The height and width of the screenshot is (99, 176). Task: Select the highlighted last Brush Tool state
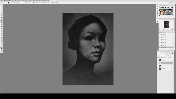166,47
